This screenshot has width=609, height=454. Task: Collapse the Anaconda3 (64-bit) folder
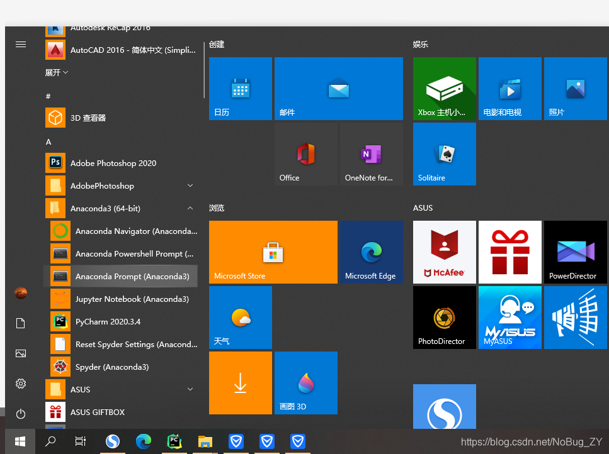tap(121, 208)
